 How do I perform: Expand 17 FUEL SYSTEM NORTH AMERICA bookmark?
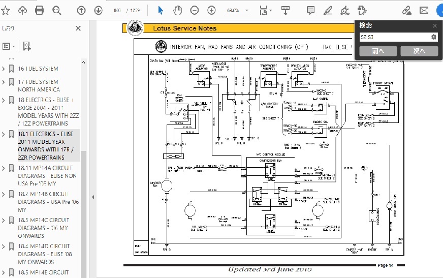(3, 82)
